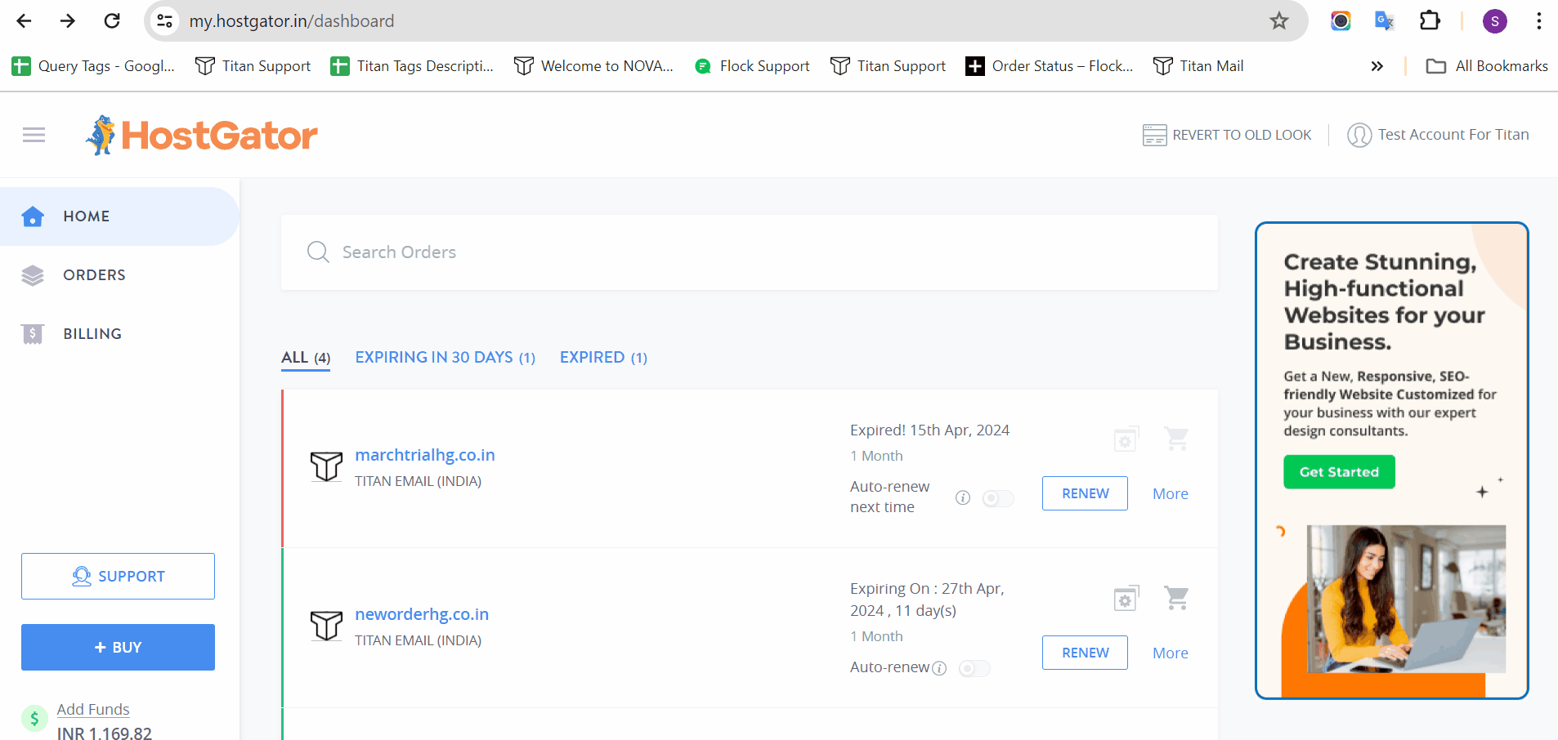Screen dimensions: 1558x740
Task: Open the Welcome to NOVA bookmark
Action: (x=593, y=66)
